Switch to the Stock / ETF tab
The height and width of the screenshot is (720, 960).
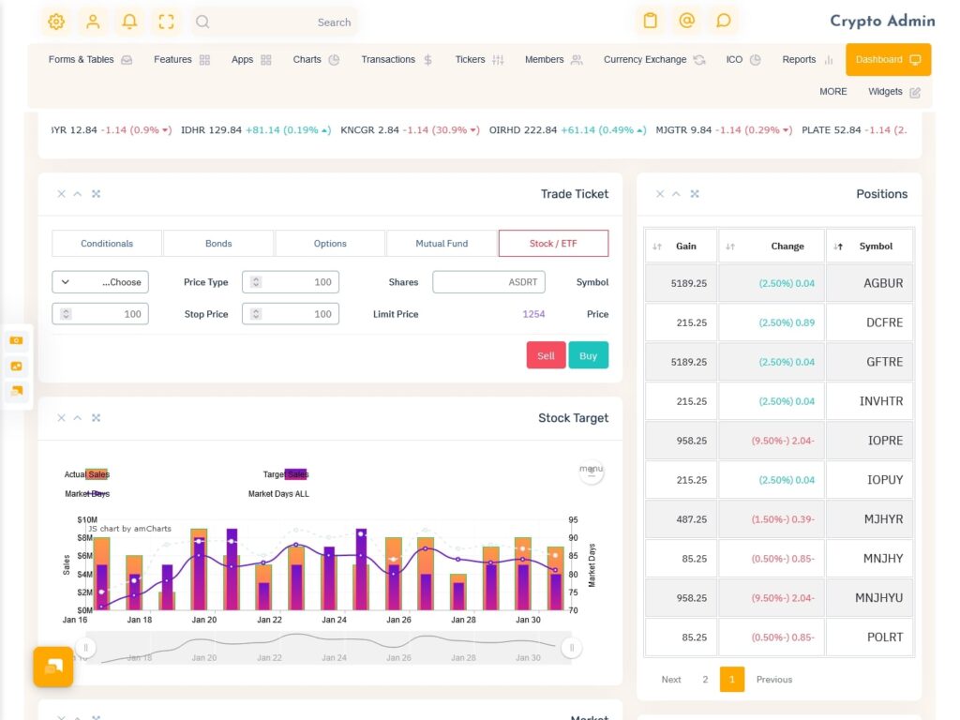click(553, 243)
